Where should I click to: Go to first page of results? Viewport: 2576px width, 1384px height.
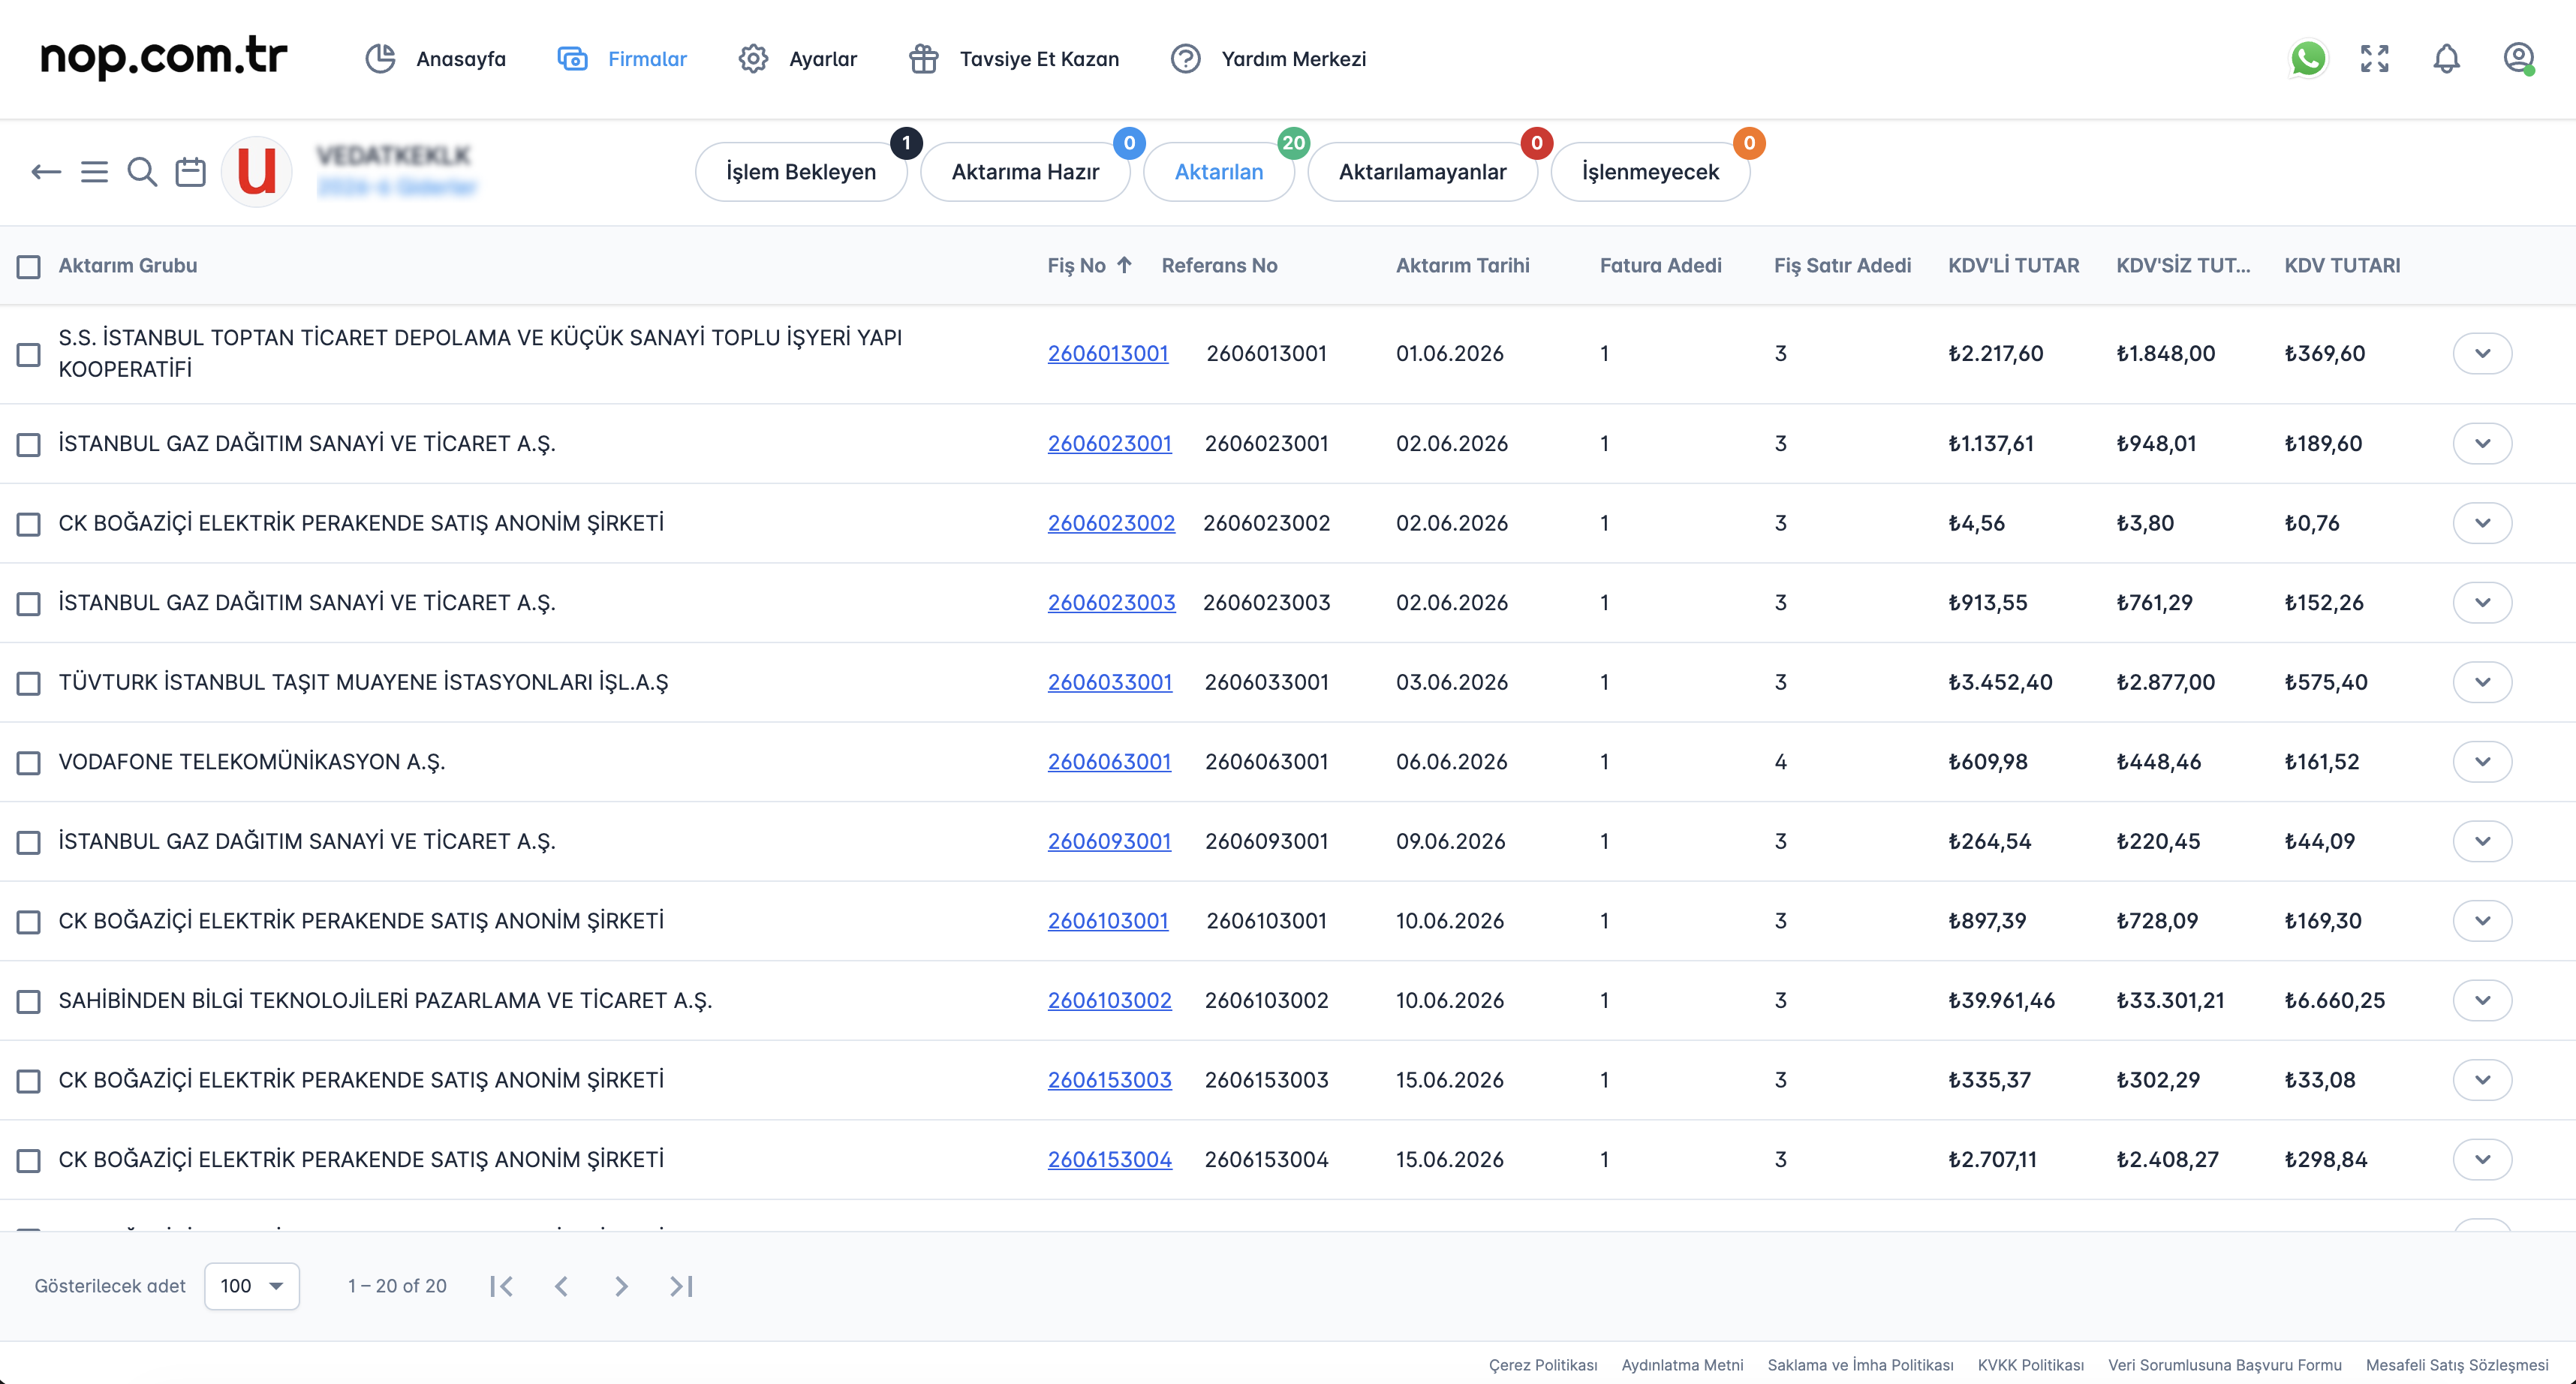[502, 1286]
